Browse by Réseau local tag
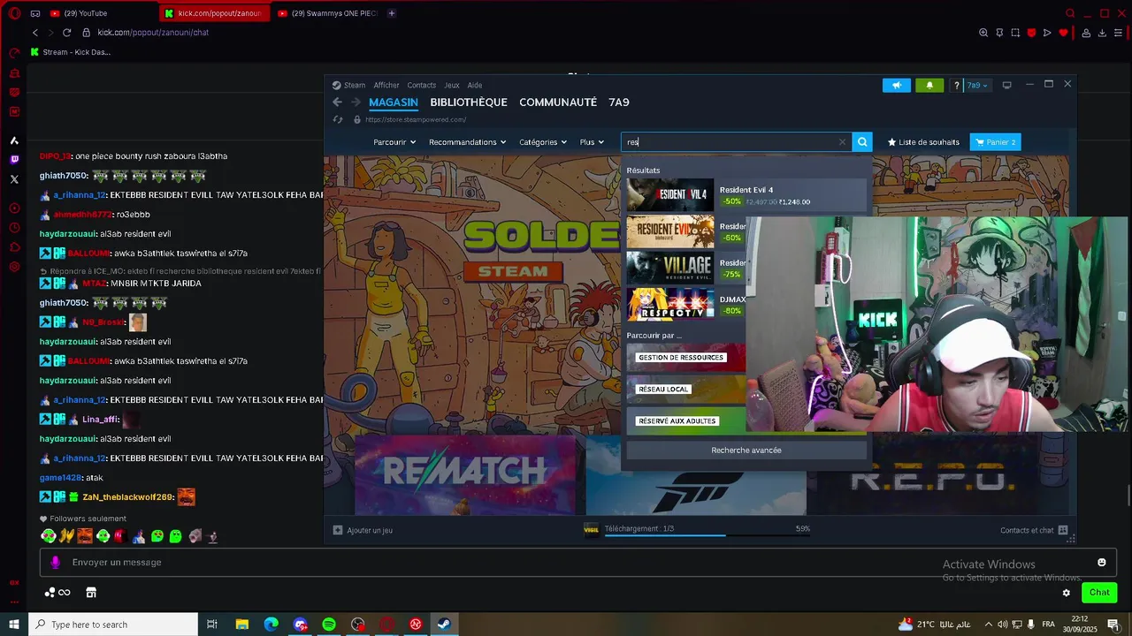 click(686, 390)
